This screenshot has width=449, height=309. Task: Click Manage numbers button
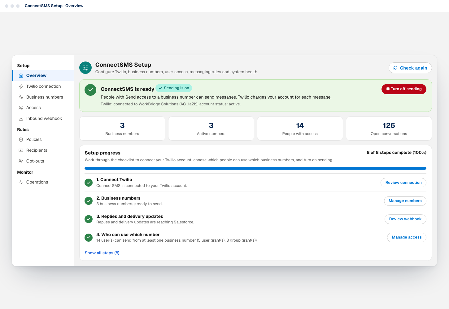coord(405,201)
